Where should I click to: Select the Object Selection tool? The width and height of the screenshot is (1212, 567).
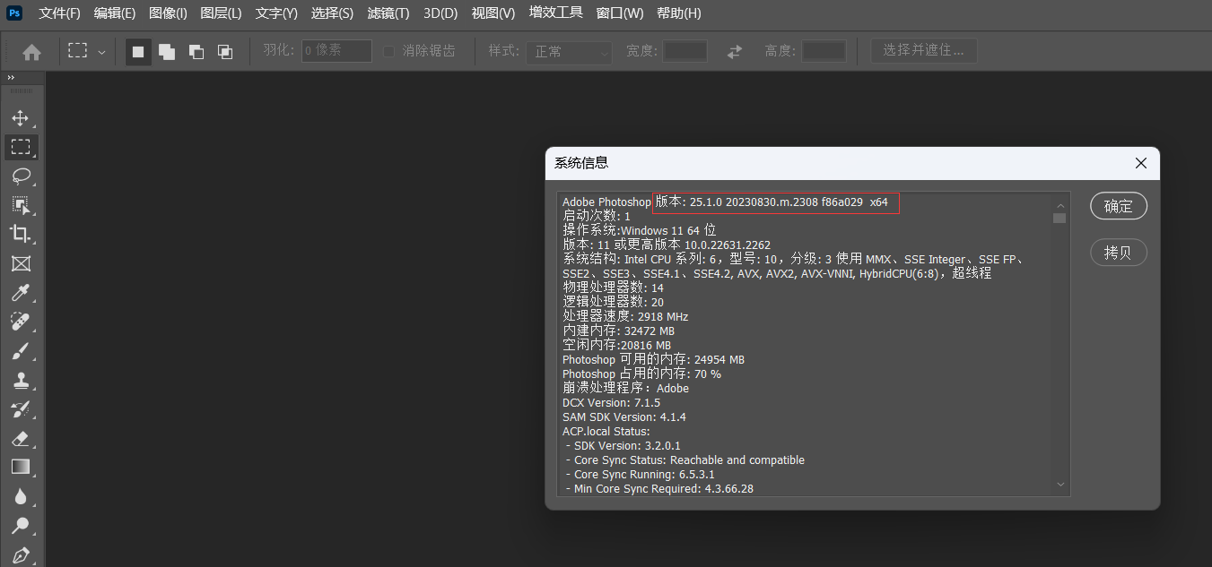point(21,205)
